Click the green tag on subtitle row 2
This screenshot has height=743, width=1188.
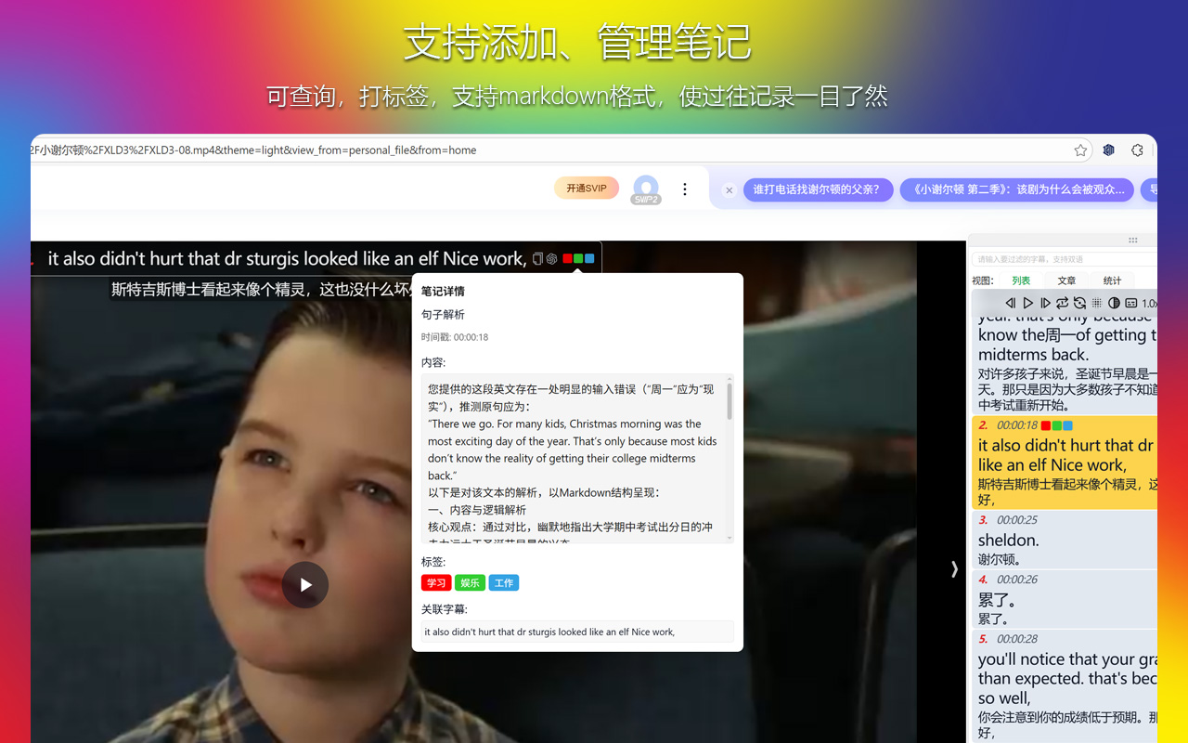point(1057,425)
